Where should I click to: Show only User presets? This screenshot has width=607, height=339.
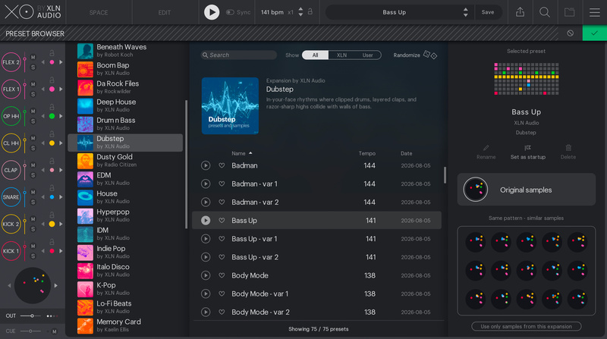click(x=367, y=55)
